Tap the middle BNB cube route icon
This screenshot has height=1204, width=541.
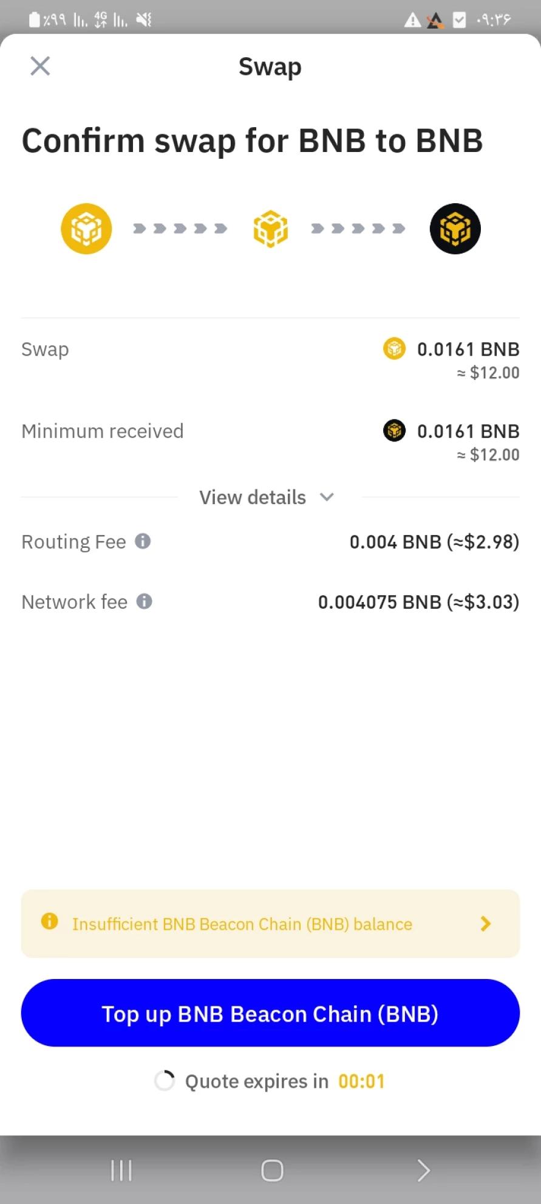point(270,229)
